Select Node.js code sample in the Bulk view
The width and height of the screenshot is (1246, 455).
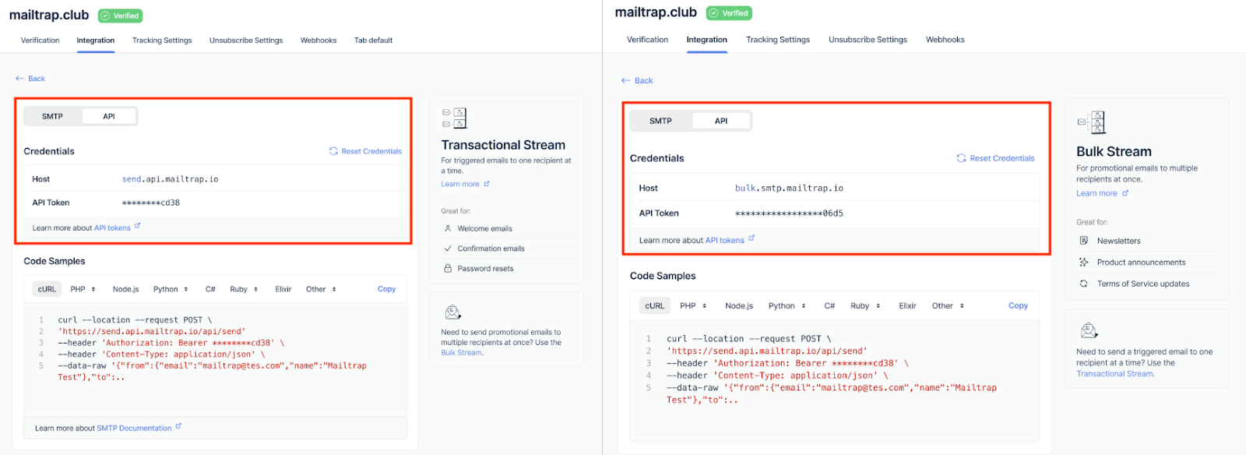[739, 306]
